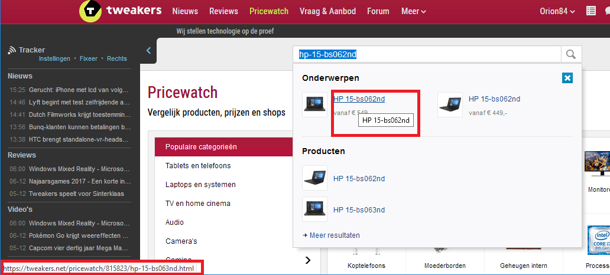Screen dimensions: 610x275
Task: Click Moederborden category label
Action: 445,266
